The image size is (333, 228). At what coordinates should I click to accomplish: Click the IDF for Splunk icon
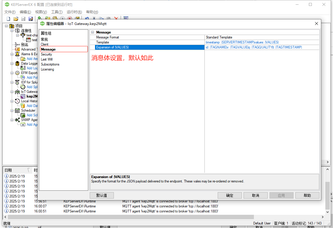pyautogui.click(x=17, y=82)
